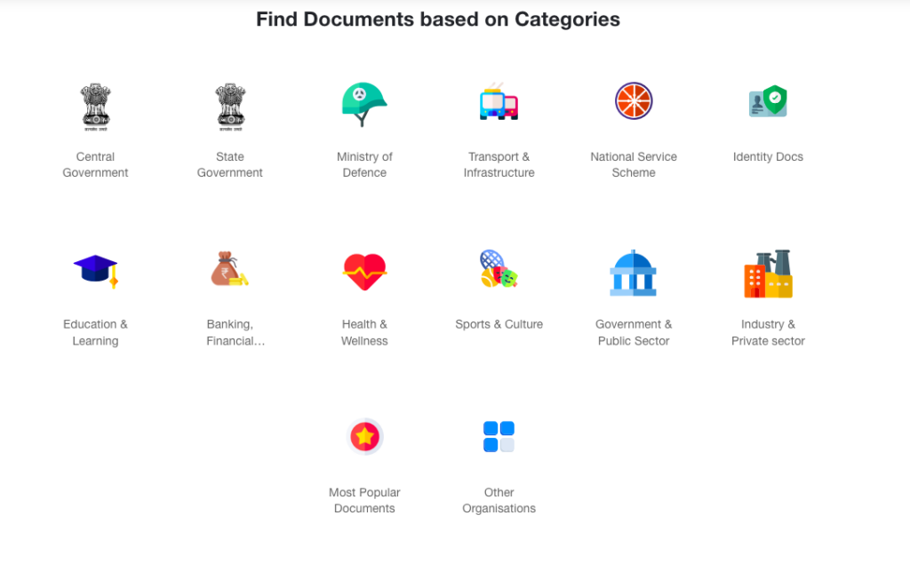Click the Find Documents based on Categories heading

click(x=438, y=20)
